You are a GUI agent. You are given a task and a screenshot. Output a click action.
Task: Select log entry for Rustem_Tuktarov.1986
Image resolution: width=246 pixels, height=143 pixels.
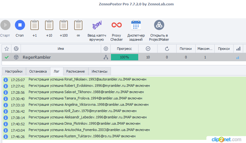click(82, 136)
